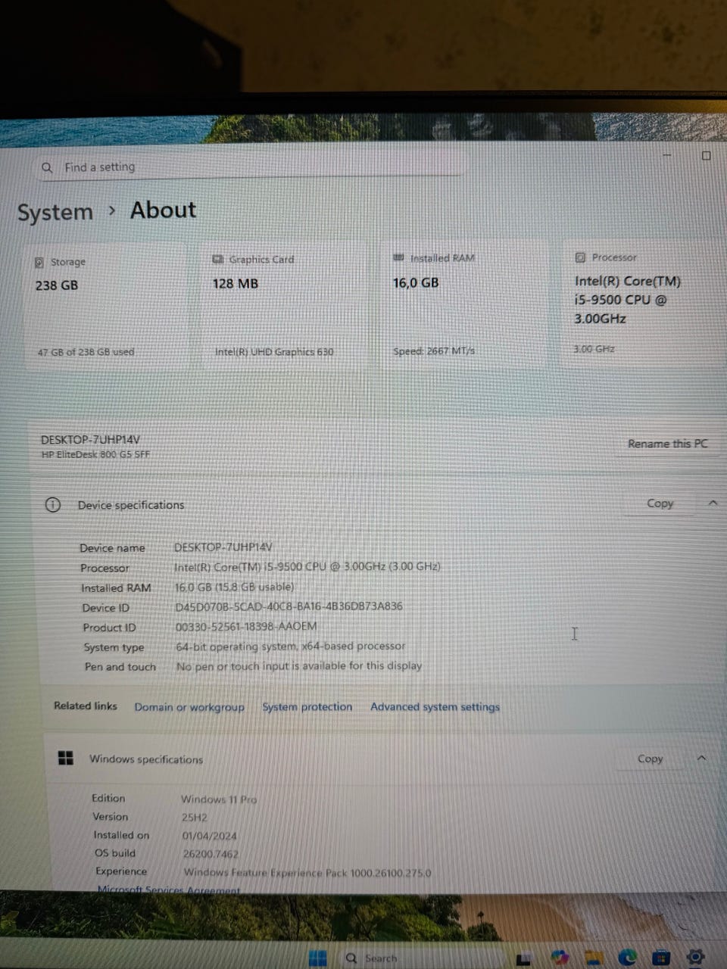
Task: Click the Installed on 01/04/2024 value
Action: 209,836
